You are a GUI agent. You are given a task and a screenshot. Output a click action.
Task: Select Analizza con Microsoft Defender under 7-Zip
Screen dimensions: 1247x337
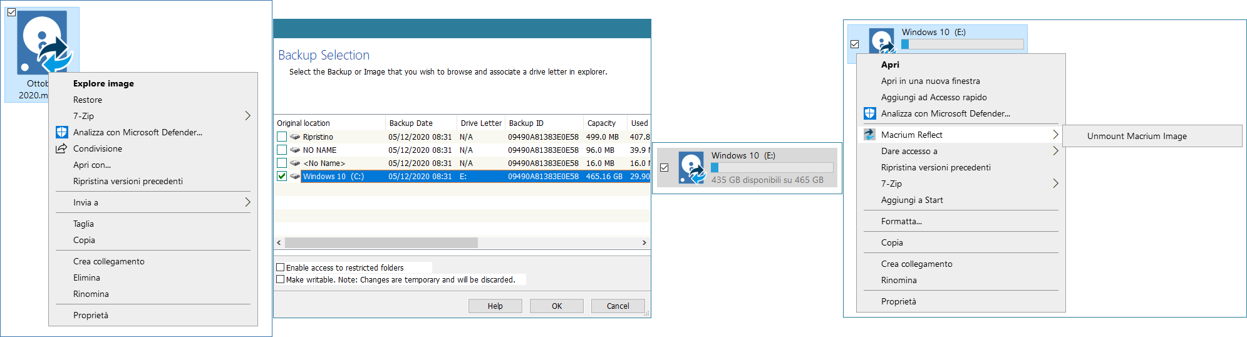[138, 132]
